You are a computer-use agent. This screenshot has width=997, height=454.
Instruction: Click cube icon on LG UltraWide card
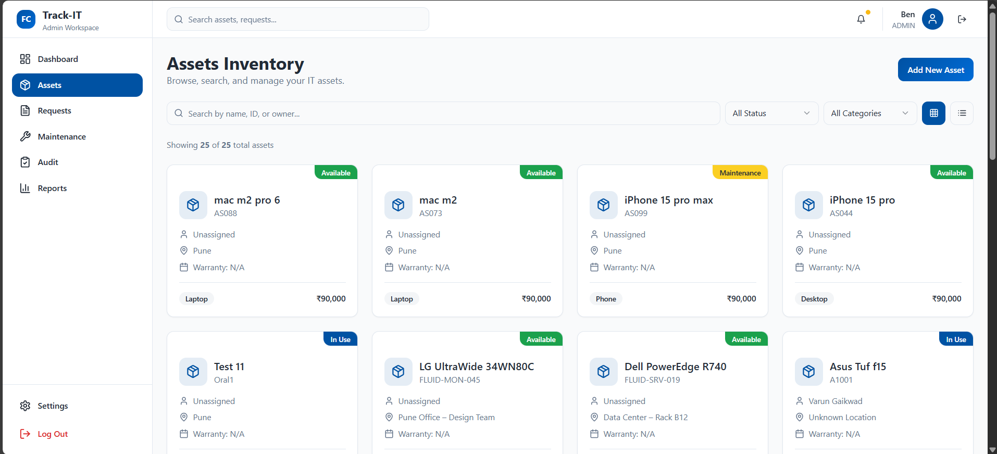point(398,372)
